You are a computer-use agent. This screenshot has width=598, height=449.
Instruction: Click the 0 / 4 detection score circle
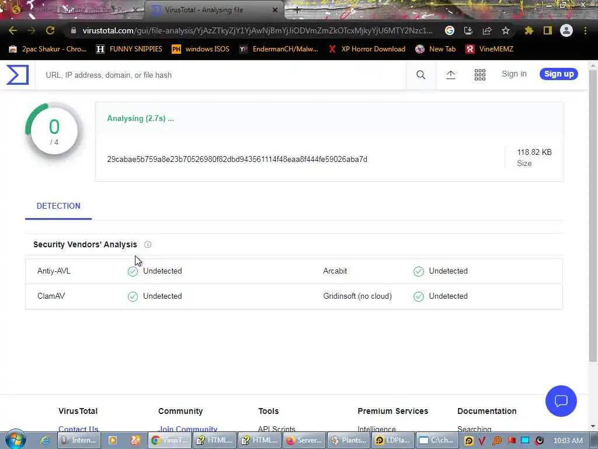(x=54, y=132)
